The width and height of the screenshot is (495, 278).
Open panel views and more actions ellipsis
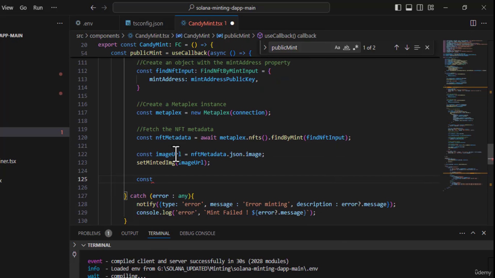462,233
